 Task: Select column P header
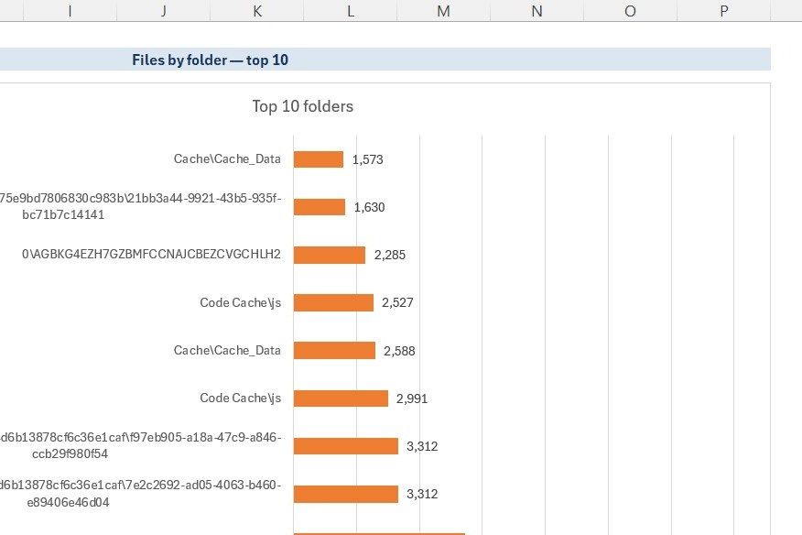[724, 11]
